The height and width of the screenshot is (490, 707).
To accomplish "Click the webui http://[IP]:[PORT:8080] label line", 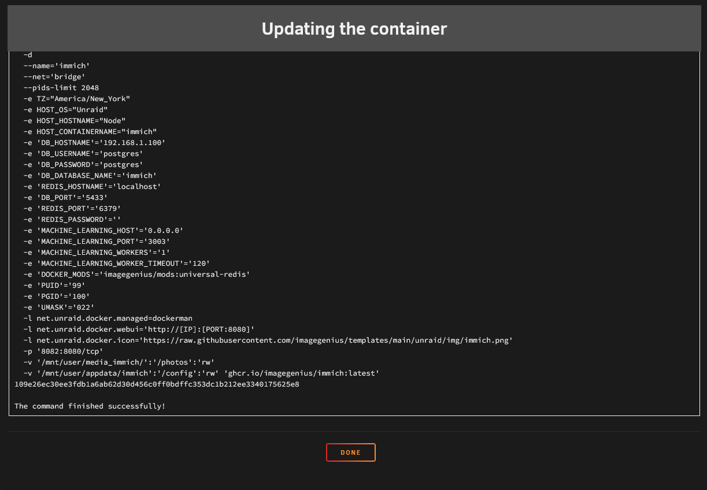I will point(139,329).
